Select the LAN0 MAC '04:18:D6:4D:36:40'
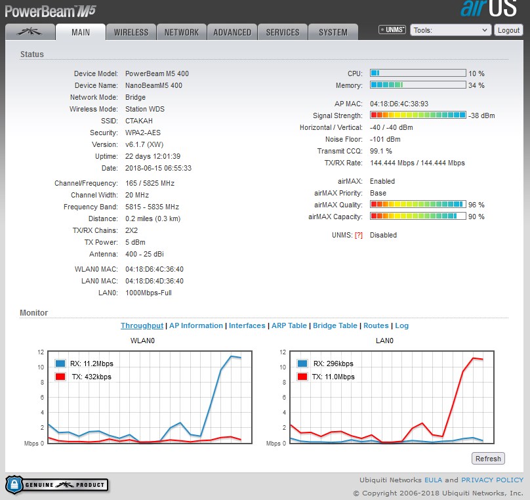Screen dimensions: 530x500 [154, 281]
